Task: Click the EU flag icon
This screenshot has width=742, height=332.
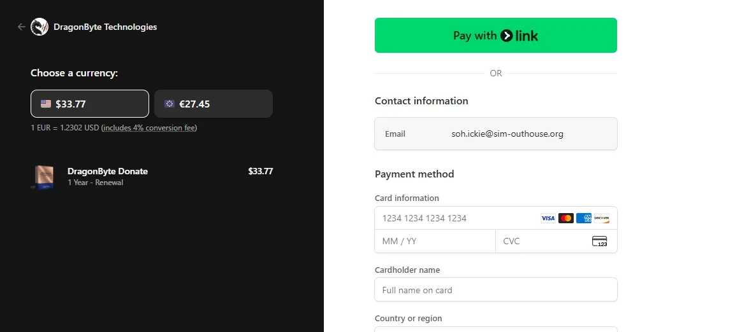Action: [170, 104]
